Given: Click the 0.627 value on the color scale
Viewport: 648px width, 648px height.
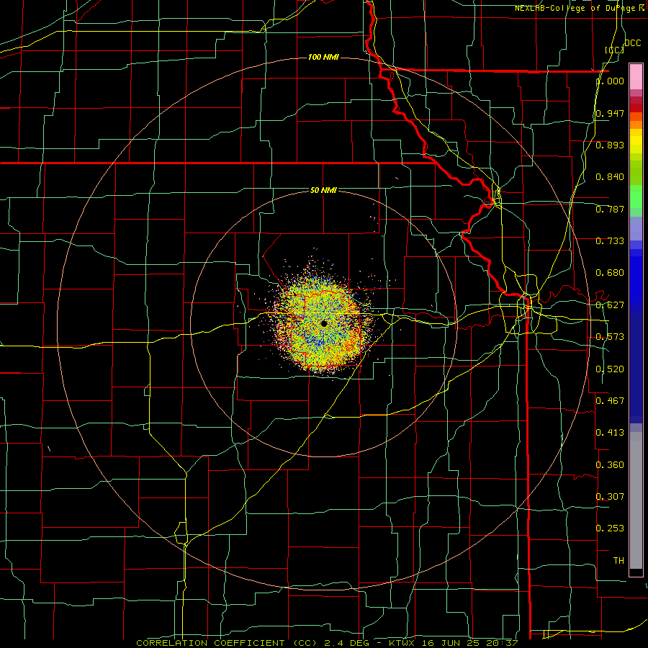Looking at the screenshot, I should [610, 305].
